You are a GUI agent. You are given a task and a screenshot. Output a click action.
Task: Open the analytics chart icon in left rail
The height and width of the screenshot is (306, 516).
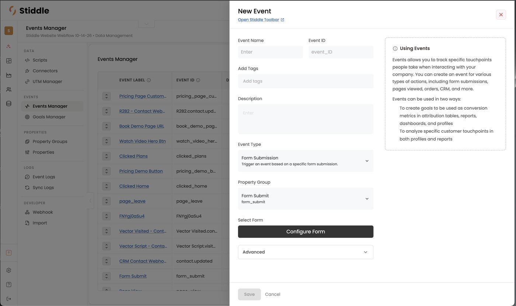9,75
